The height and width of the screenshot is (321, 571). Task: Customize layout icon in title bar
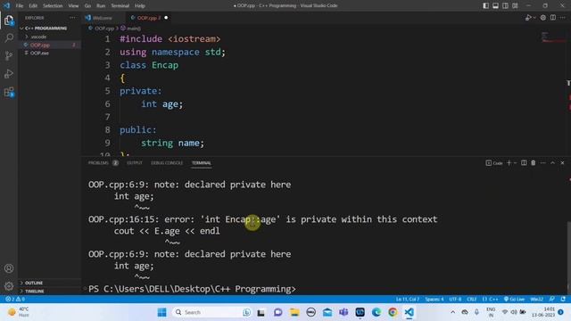pos(515,5)
